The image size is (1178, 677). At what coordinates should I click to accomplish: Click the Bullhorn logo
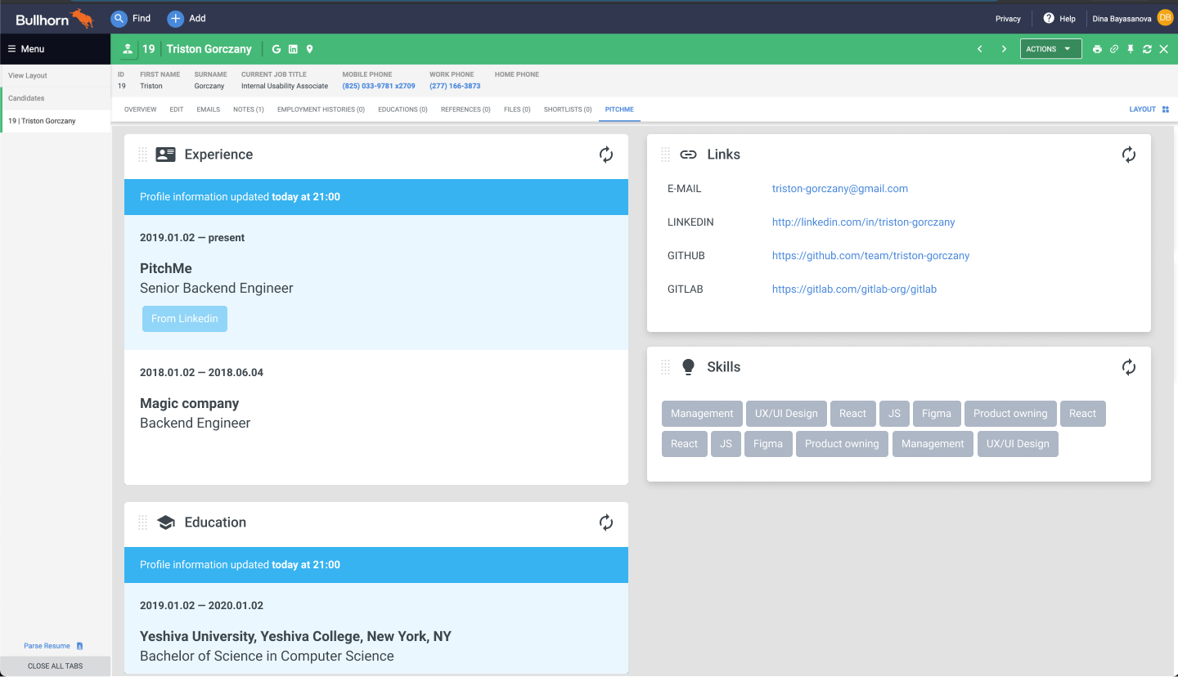(x=55, y=18)
